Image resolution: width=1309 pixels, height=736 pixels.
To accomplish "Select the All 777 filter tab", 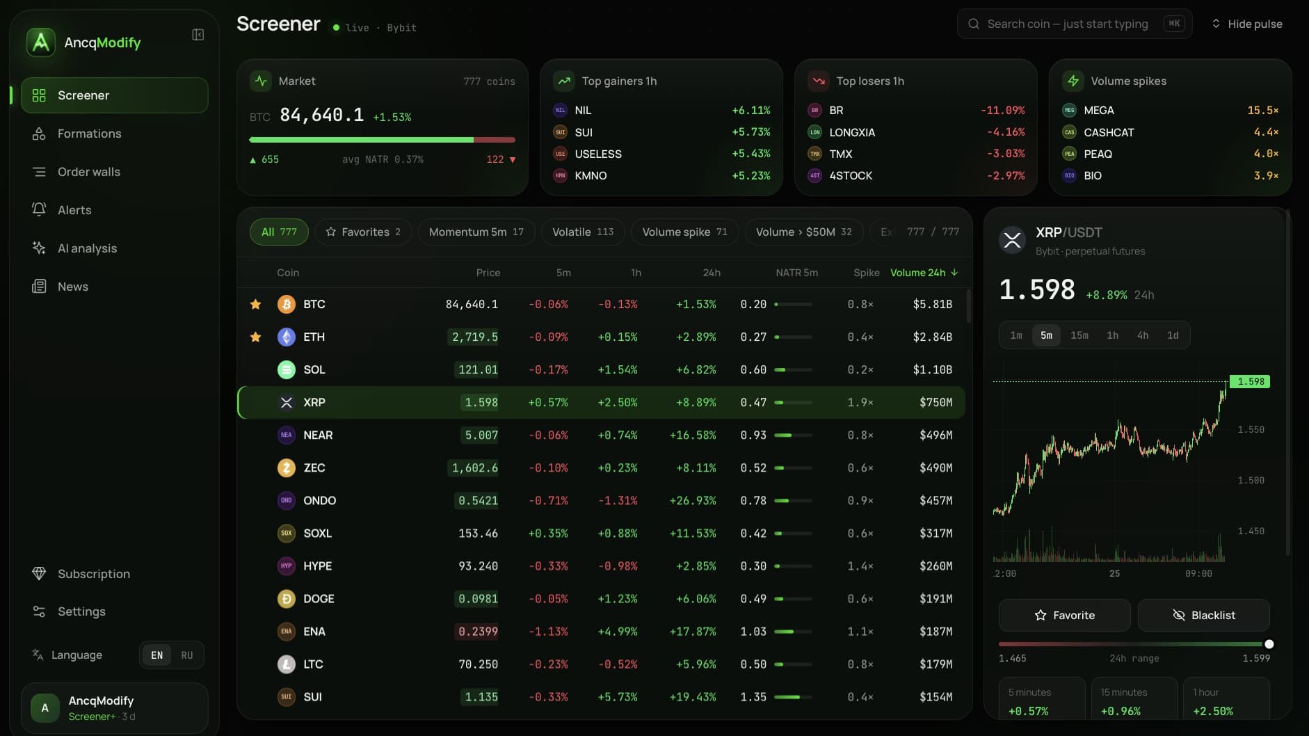I will (279, 232).
